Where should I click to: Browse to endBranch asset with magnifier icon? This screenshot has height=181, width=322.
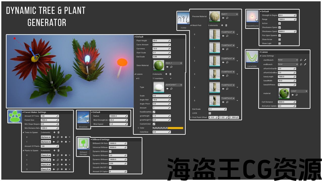tap(301, 64)
